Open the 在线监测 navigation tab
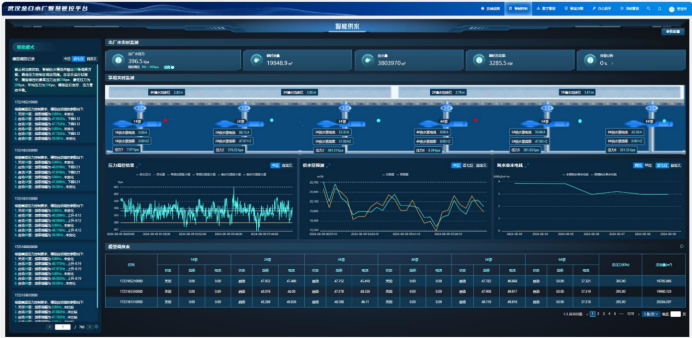 point(490,9)
